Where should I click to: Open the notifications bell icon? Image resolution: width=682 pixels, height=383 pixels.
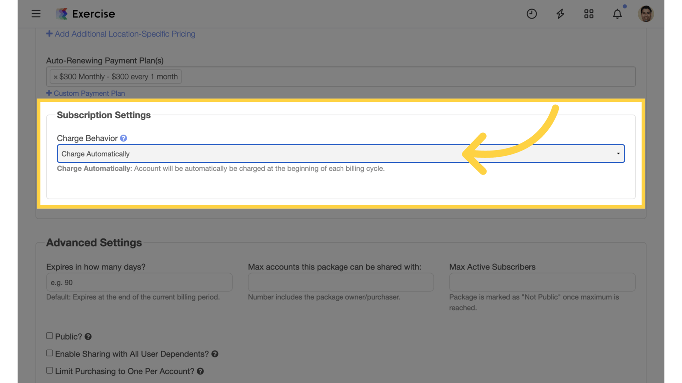click(x=617, y=13)
